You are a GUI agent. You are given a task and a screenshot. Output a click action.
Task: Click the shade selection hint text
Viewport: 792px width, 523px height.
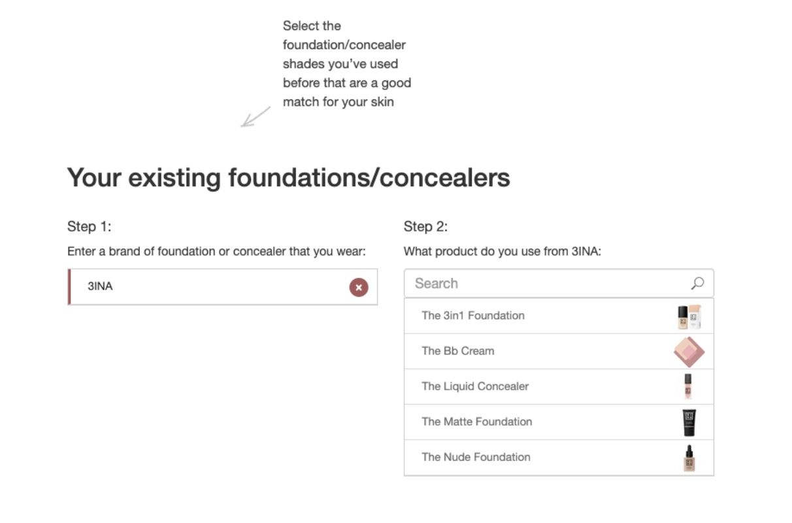coord(347,64)
